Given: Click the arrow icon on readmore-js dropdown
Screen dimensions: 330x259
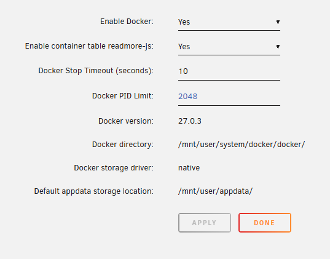Looking at the screenshot, I should click(x=278, y=47).
